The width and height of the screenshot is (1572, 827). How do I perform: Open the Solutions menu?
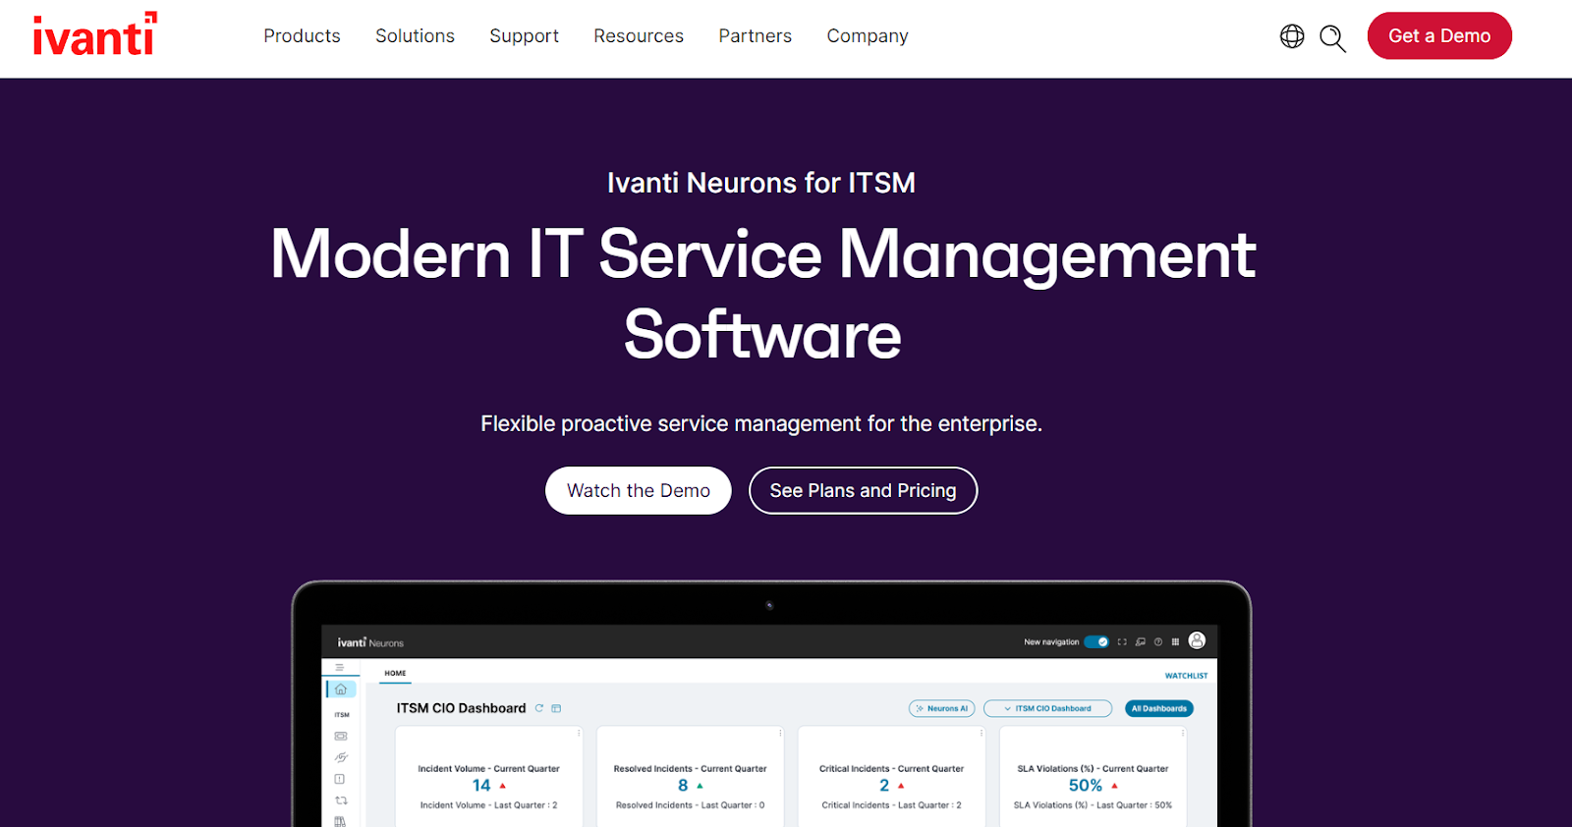pyautogui.click(x=415, y=36)
